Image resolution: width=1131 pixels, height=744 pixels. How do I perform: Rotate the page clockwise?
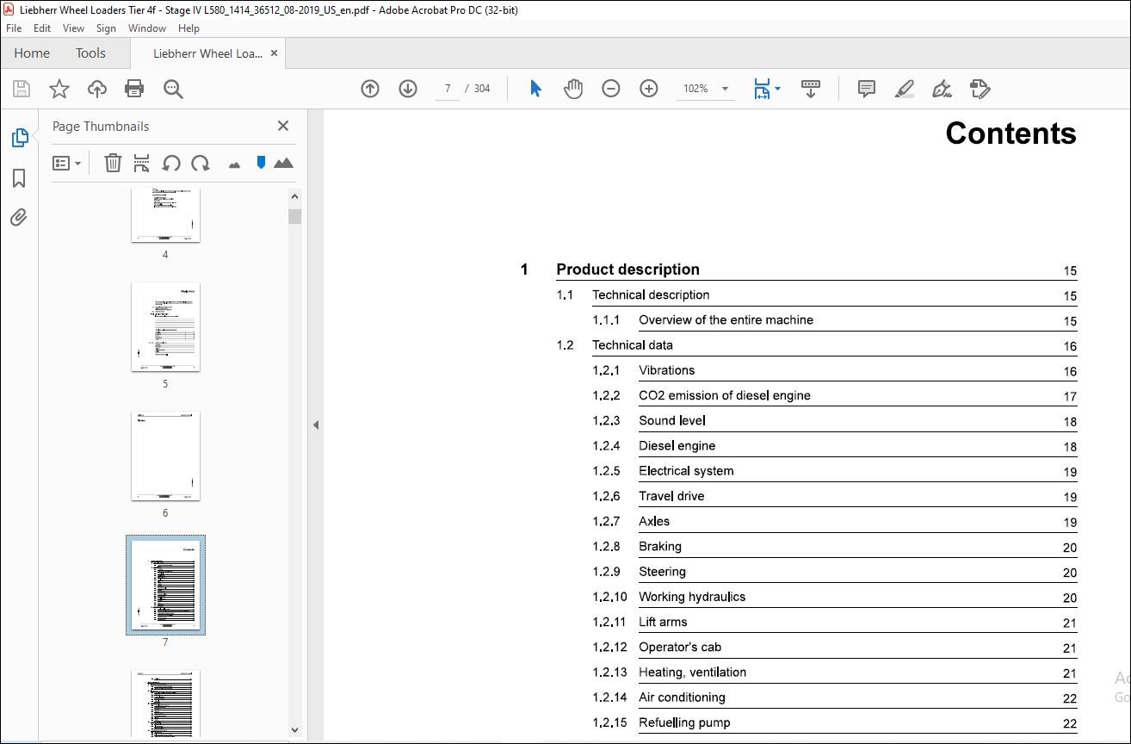pos(201,163)
